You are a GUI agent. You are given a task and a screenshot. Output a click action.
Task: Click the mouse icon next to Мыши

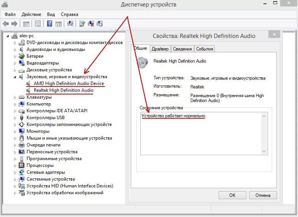pyautogui.click(x=22, y=138)
